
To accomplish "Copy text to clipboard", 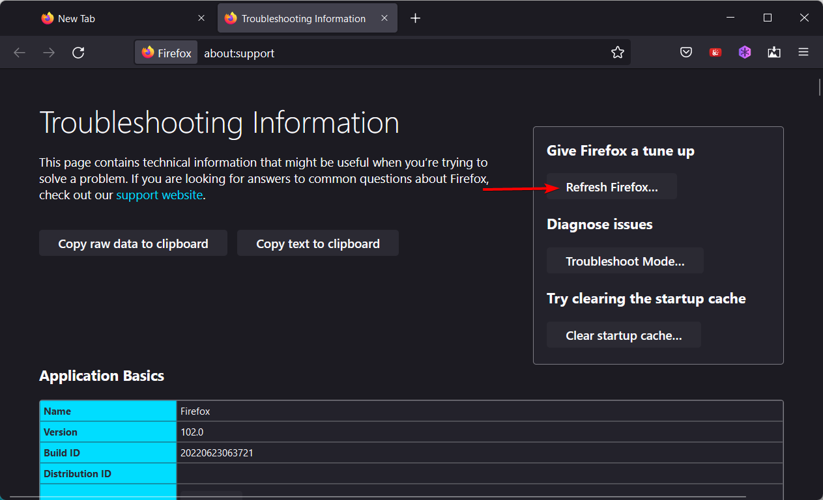I will pos(318,243).
